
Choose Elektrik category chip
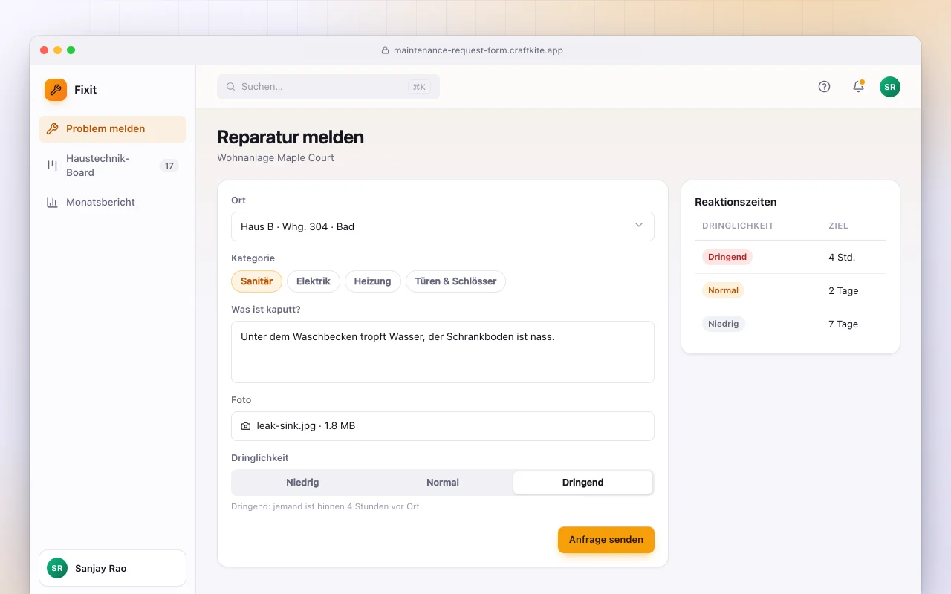[314, 281]
